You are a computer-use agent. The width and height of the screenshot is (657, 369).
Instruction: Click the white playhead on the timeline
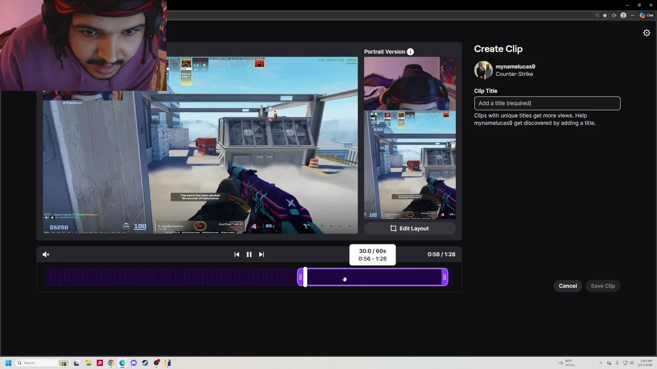point(305,277)
